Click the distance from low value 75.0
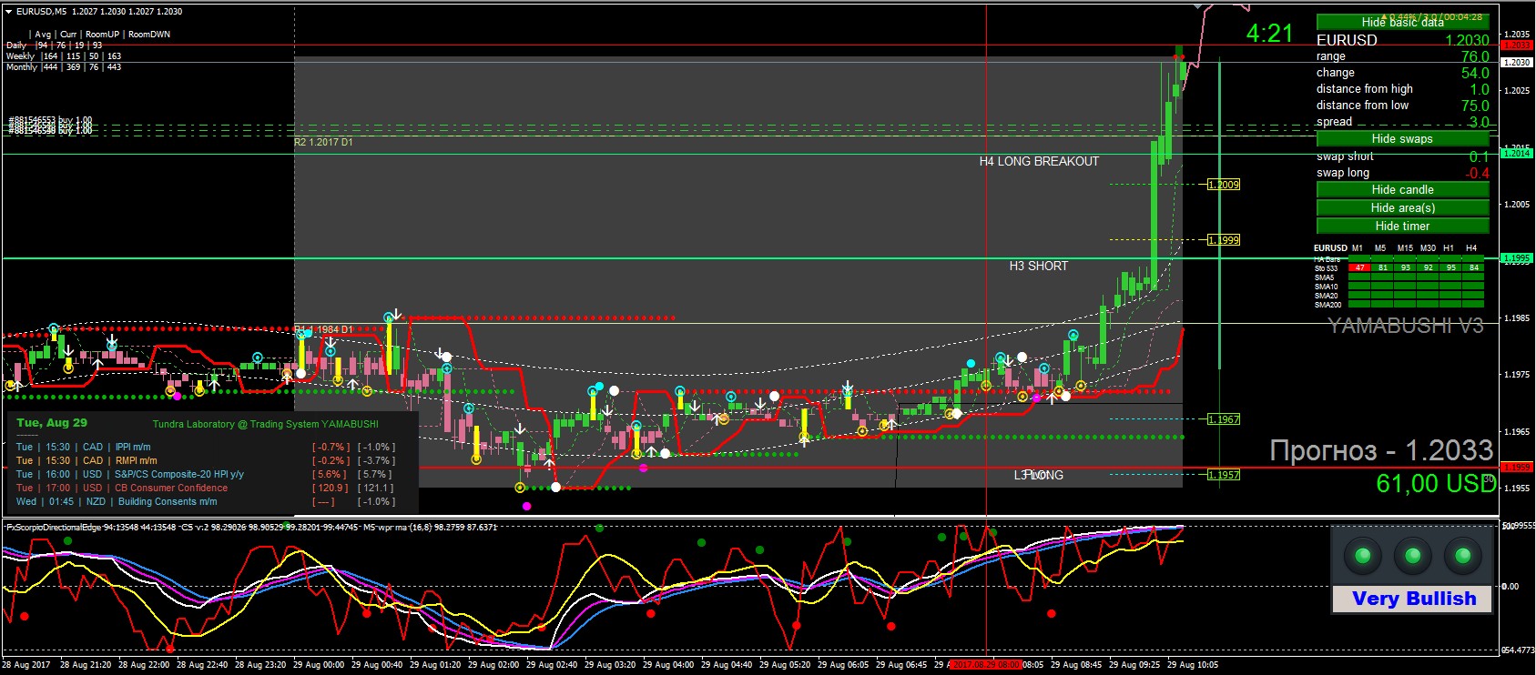Viewport: 1536px width, 675px height. tap(1475, 106)
